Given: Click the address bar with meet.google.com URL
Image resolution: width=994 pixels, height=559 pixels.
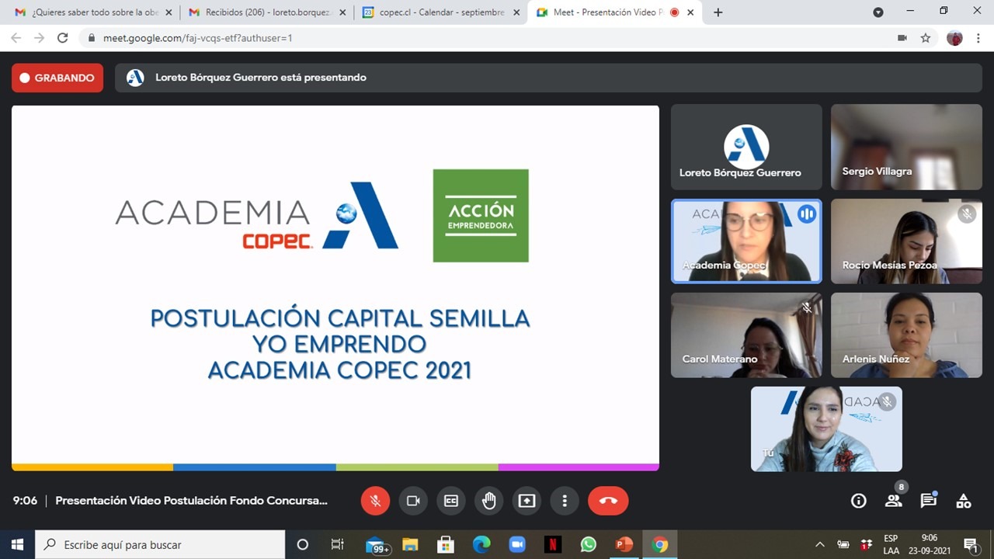Looking at the screenshot, I should click(x=495, y=37).
